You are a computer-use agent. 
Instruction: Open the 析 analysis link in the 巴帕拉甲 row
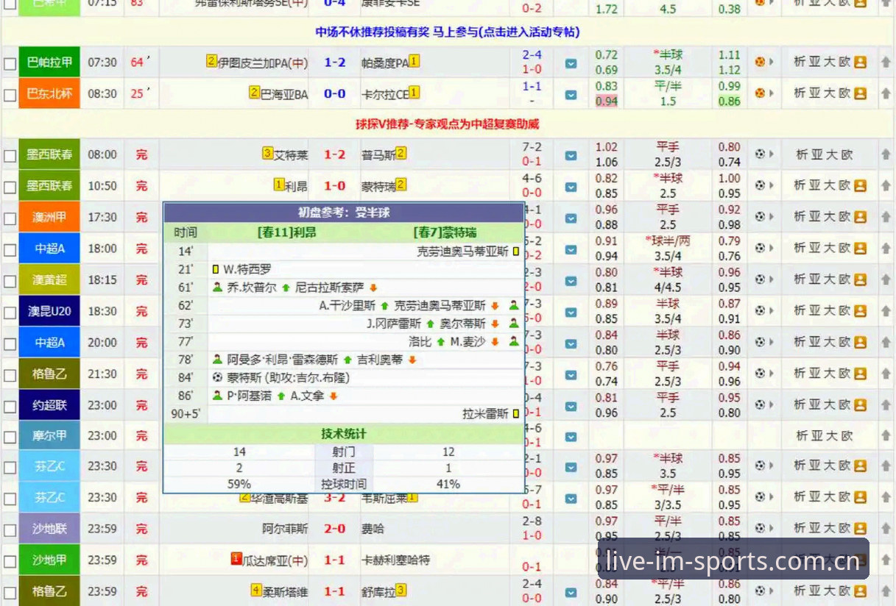(800, 63)
